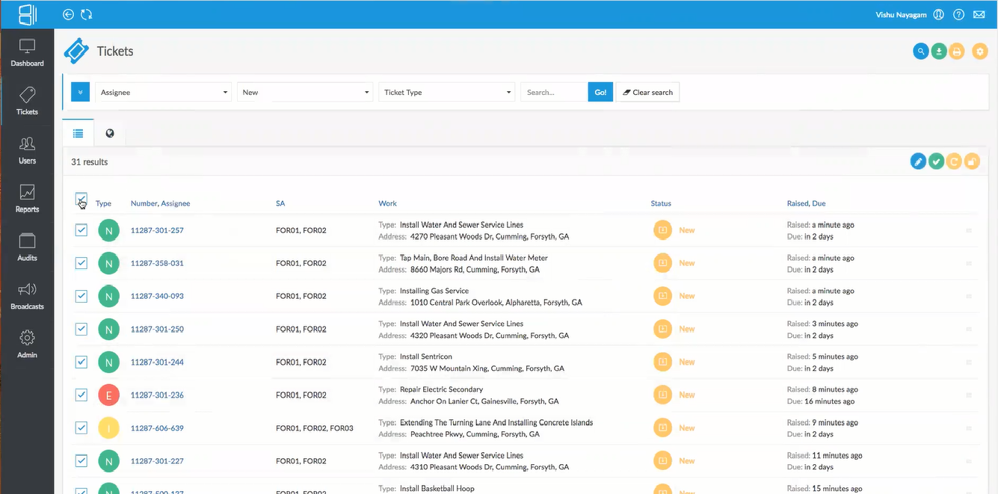Uncheck the checkbox for ticket 11287-358-031
Viewport: 998px width, 494px height.
click(81, 263)
